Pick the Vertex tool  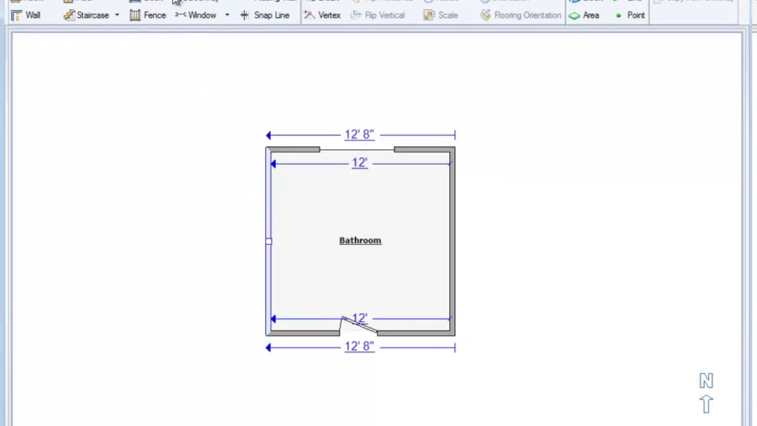(x=322, y=15)
